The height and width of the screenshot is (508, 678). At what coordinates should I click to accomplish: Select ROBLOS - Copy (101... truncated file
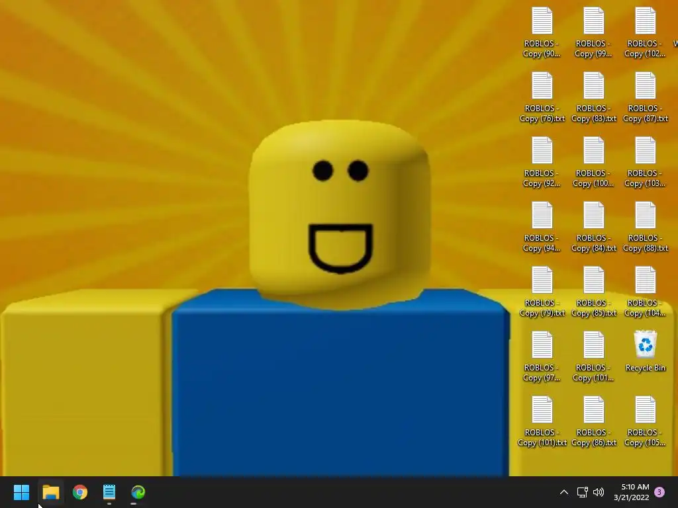594,357
